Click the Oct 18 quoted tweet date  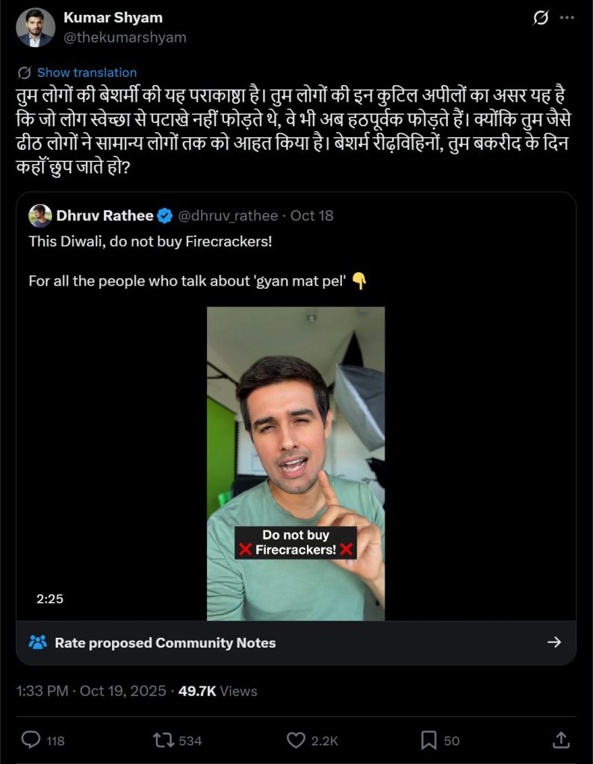pyautogui.click(x=311, y=216)
